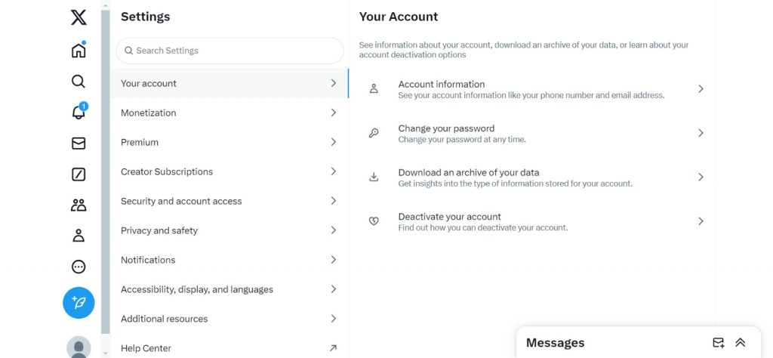Expand the Account information chevron
This screenshot has height=358, width=773.
pos(701,89)
